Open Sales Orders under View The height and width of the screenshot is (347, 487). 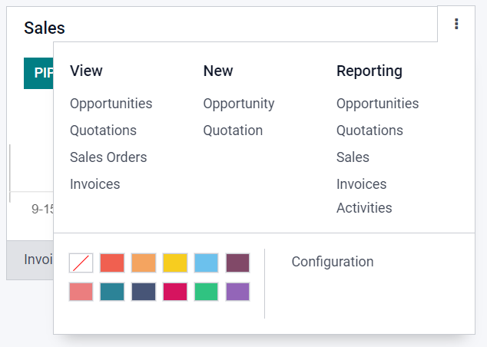click(x=108, y=157)
